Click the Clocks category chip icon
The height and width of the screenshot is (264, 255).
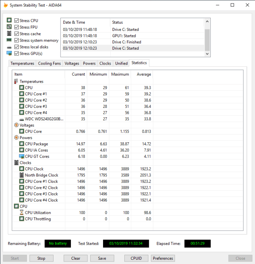tap(16, 163)
